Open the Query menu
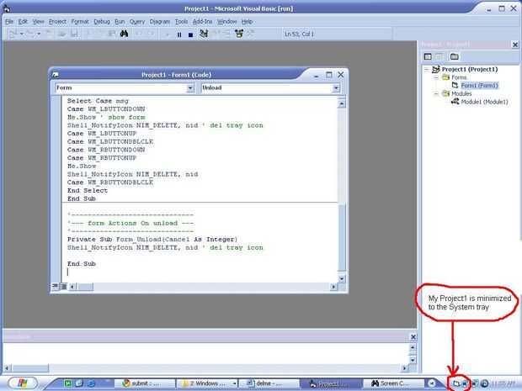Image resolution: width=522 pixels, height=391 pixels. (137, 22)
